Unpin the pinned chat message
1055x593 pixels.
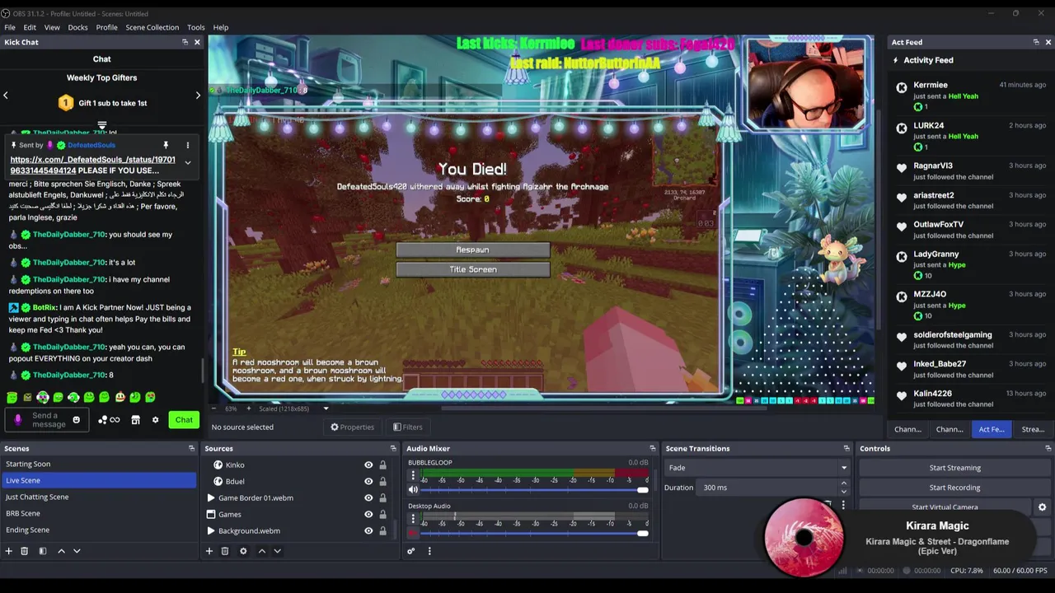[166, 145]
